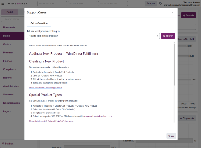Click the Special Product Types heading
Screen dimensions: 201x148
point(45,95)
